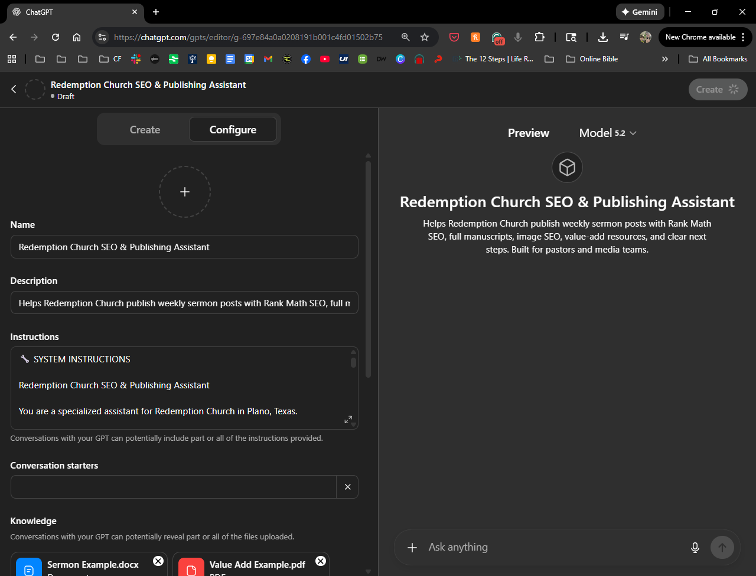
Task: Switch to the Create tab
Action: [145, 130]
